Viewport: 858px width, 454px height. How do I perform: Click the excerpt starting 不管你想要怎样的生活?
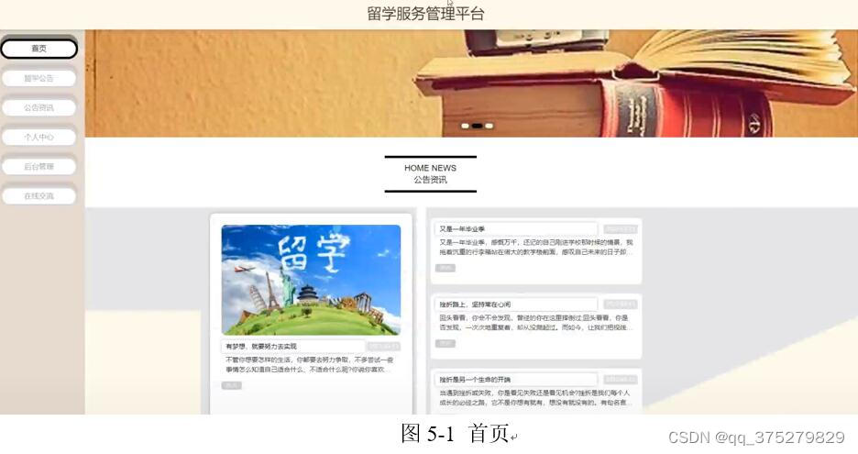click(x=310, y=365)
